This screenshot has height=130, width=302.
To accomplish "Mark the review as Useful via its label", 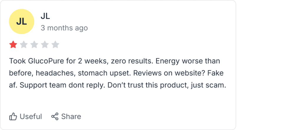I will coord(31,117).
